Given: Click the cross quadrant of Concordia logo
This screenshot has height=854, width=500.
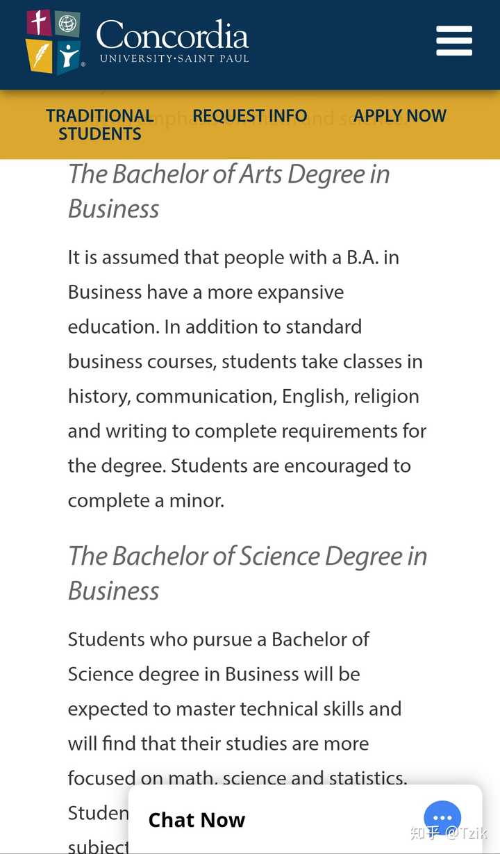Looking at the screenshot, I should [39, 23].
